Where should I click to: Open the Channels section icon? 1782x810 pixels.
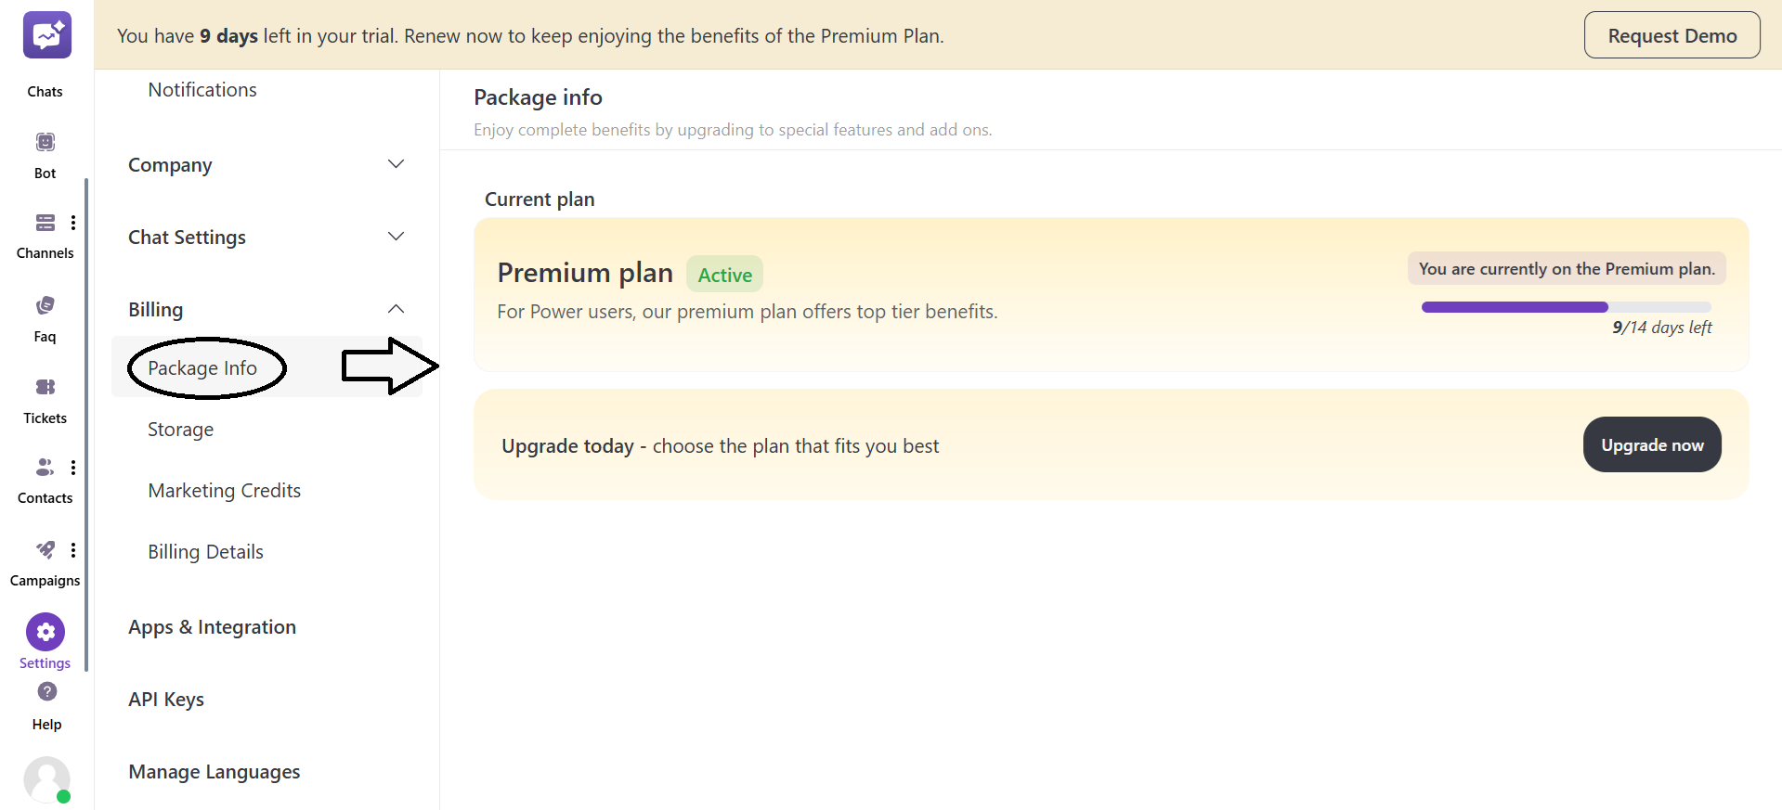pyautogui.click(x=45, y=223)
